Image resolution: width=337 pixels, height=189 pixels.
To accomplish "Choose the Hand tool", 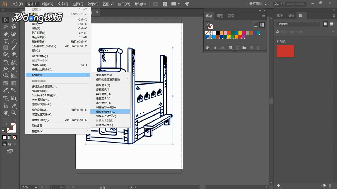I will pos(6,113).
